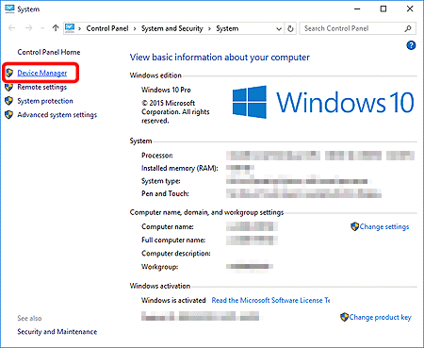This screenshot has height=348, width=424.
Task: Select Control Panel breadcrumb item
Action: click(x=107, y=28)
